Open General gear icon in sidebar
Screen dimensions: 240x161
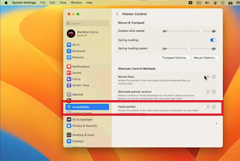pyautogui.click(x=69, y=95)
